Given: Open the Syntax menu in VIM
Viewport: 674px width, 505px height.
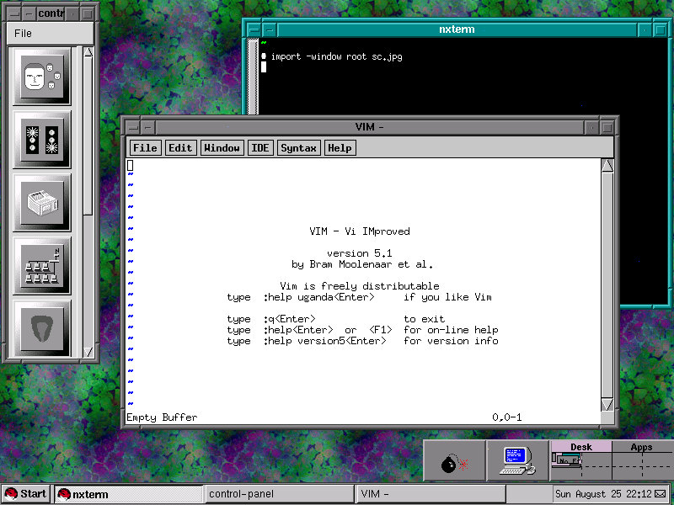Looking at the screenshot, I should [x=299, y=148].
